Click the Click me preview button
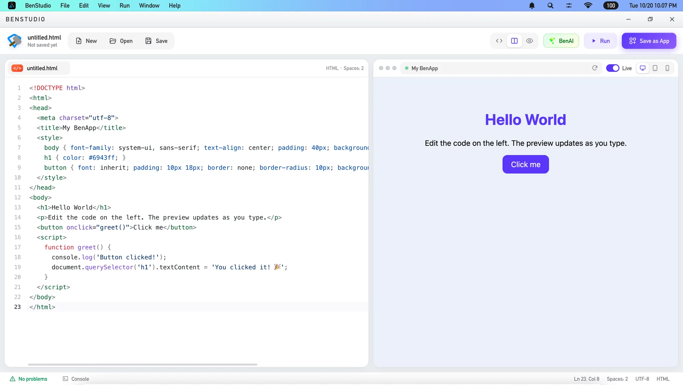Screen dimensions: 683x385 (x=526, y=165)
